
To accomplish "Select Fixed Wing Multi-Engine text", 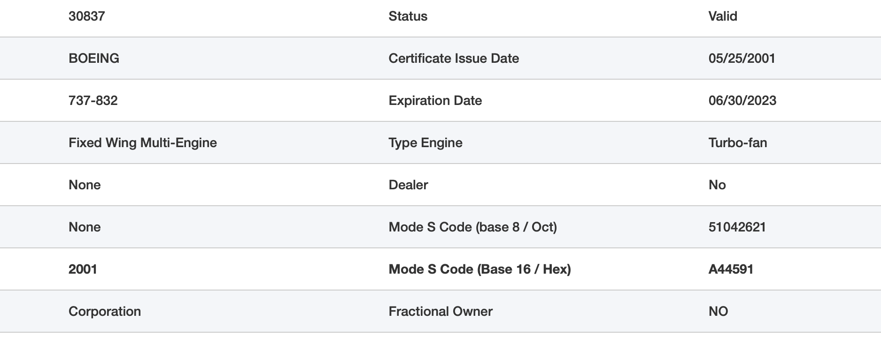I will tap(143, 143).
